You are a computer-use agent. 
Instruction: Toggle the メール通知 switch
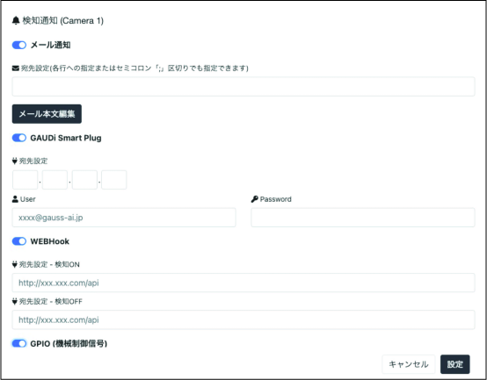pos(19,46)
